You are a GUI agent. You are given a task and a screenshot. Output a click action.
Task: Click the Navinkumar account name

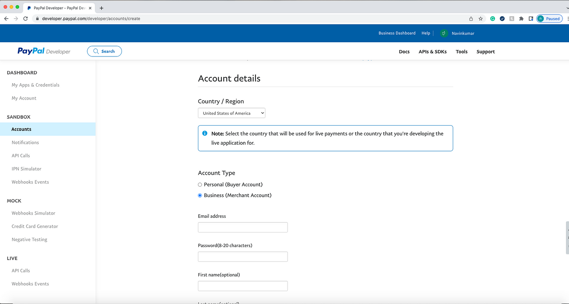463,33
